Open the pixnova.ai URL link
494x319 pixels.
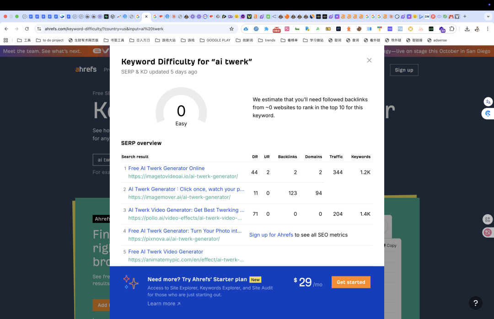coord(174,239)
